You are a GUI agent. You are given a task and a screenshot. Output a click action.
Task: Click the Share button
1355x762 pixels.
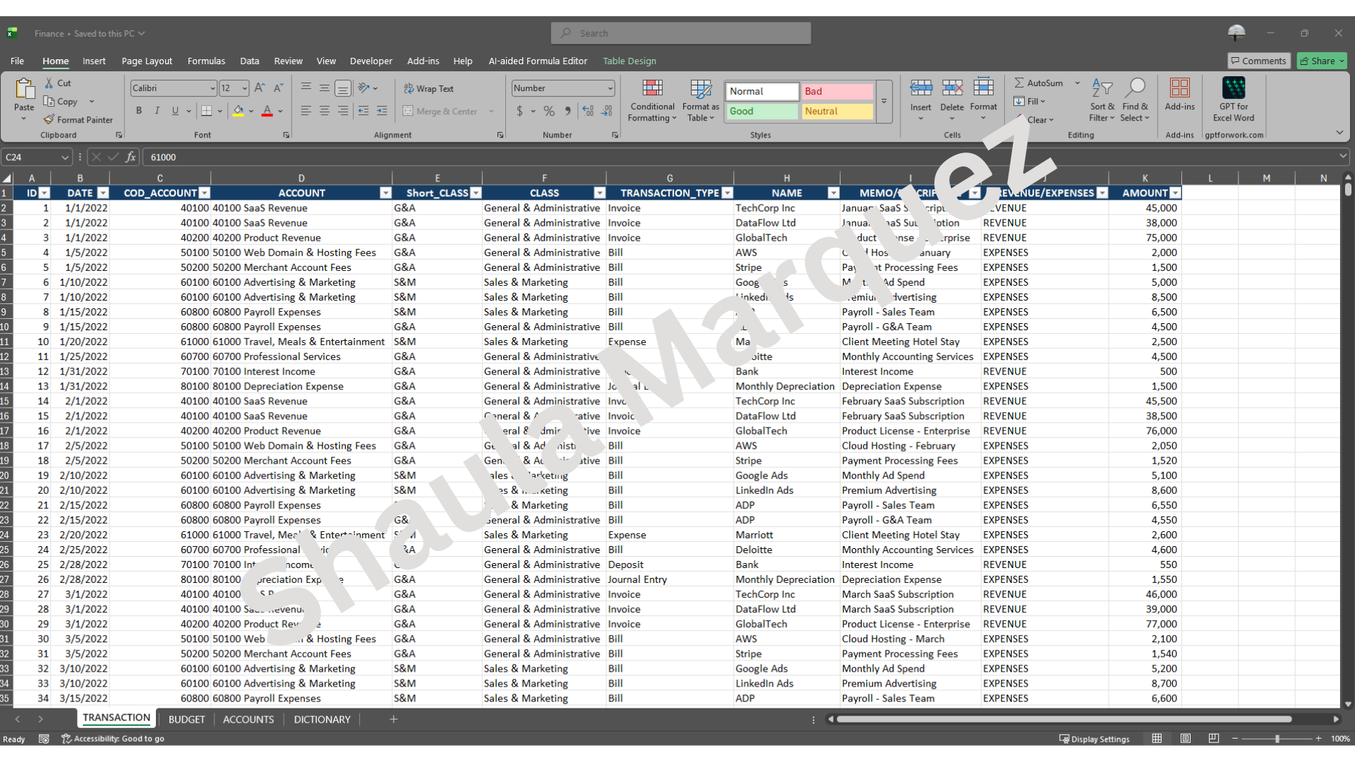(x=1322, y=61)
